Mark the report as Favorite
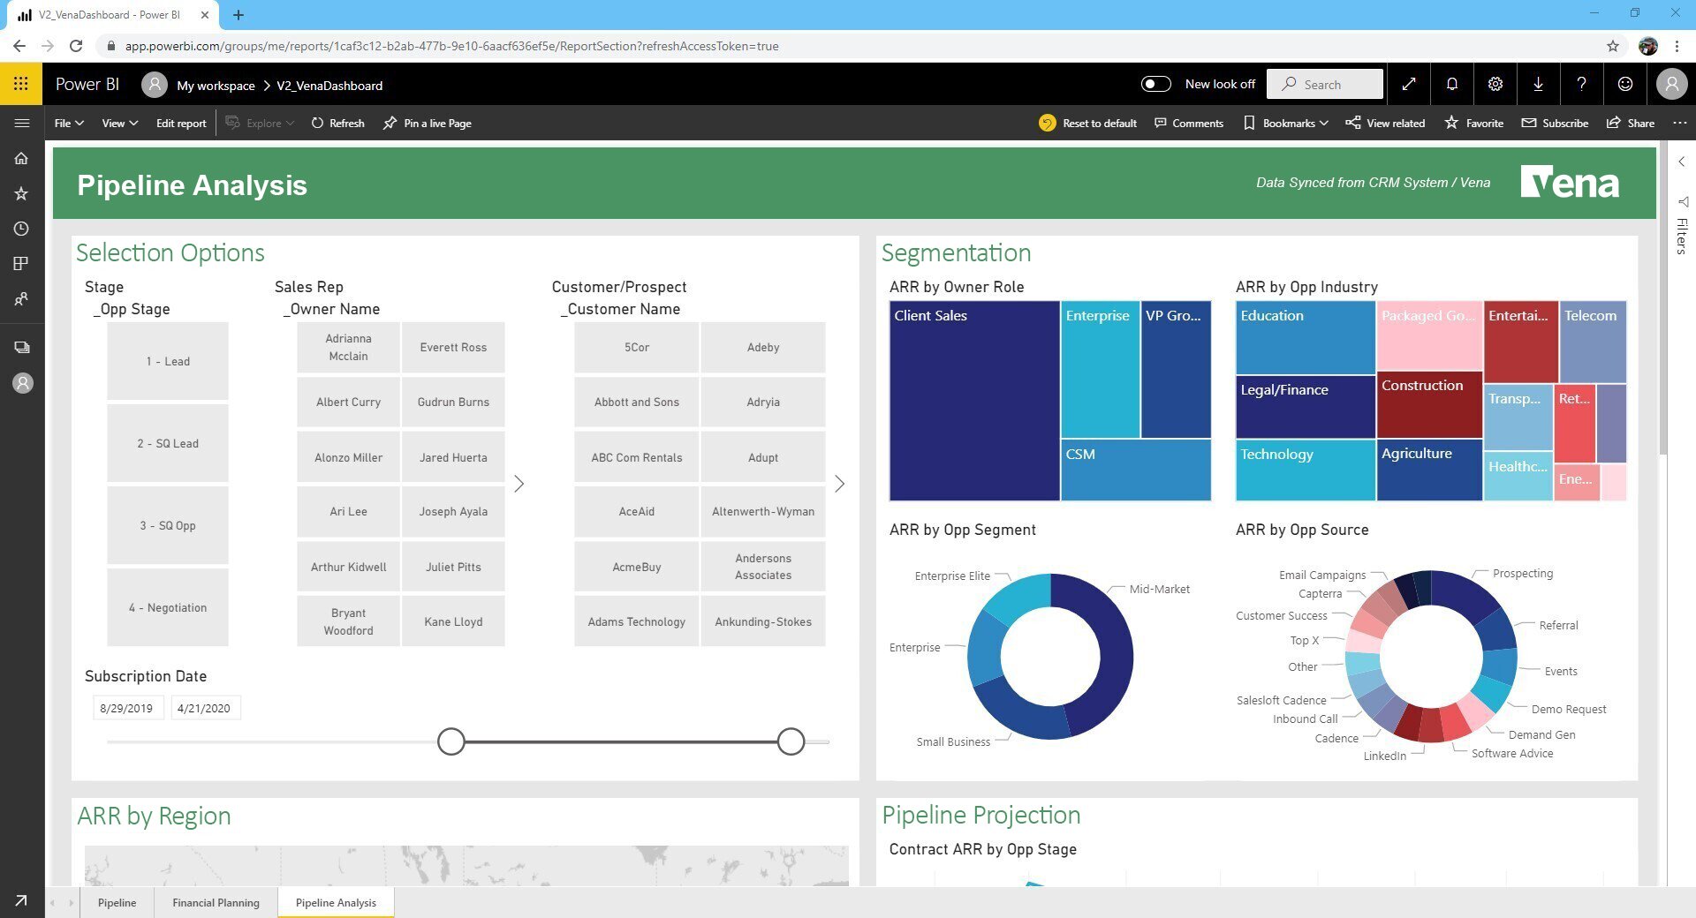The image size is (1696, 918). pyautogui.click(x=1473, y=123)
